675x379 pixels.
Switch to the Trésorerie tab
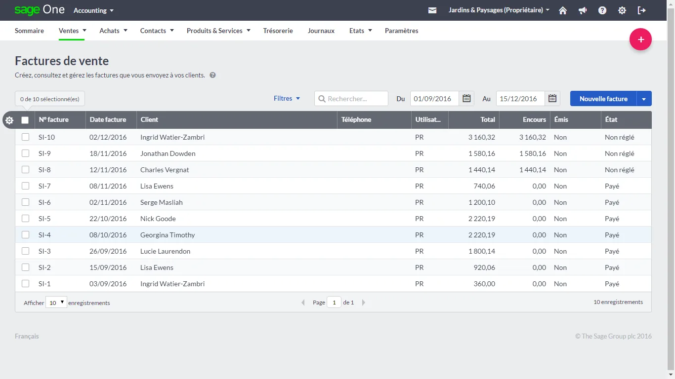[x=278, y=31]
